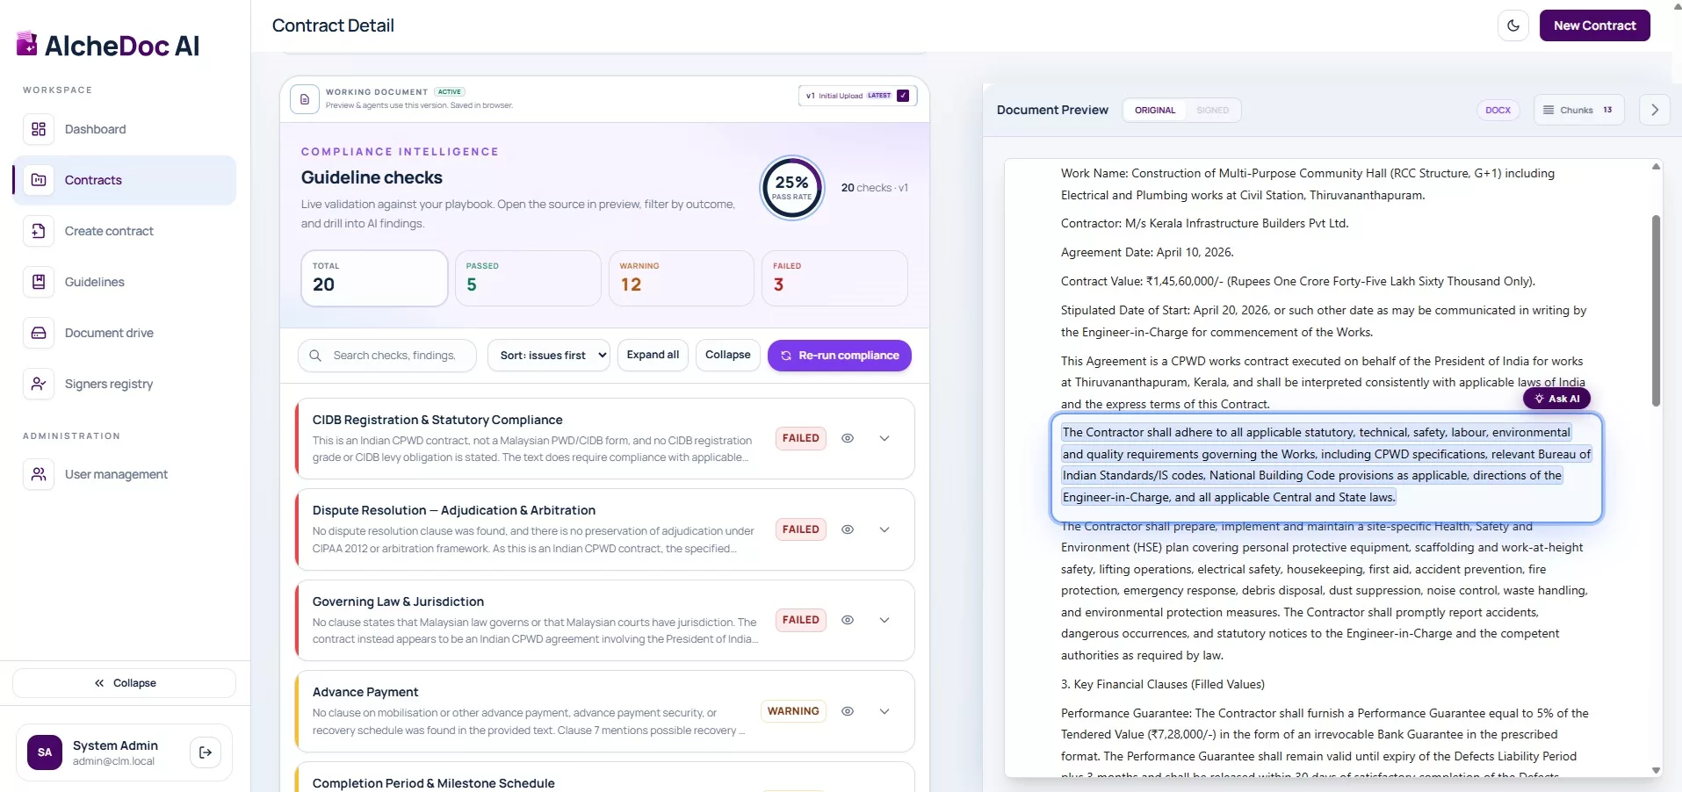Click the AlcheDoc AI logo icon
Screen dimensions: 1682x792
click(27, 44)
